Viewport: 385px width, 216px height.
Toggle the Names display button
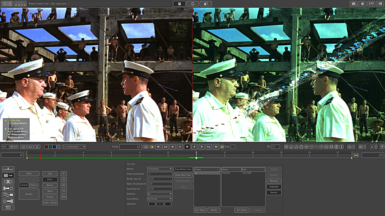(274, 193)
